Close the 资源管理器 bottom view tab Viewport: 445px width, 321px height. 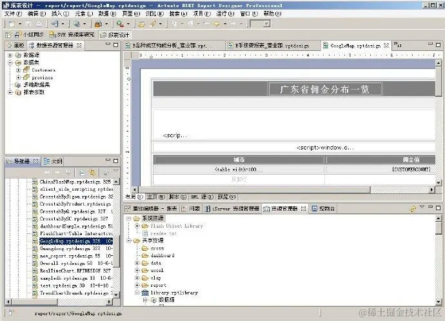pyautogui.click(x=303, y=208)
